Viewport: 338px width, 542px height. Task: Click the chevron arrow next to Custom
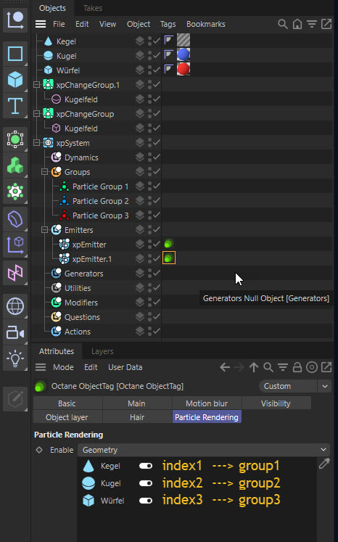325,386
